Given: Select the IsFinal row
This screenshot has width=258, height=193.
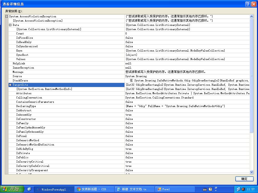Looking at the screenshot, I should point(129,136).
